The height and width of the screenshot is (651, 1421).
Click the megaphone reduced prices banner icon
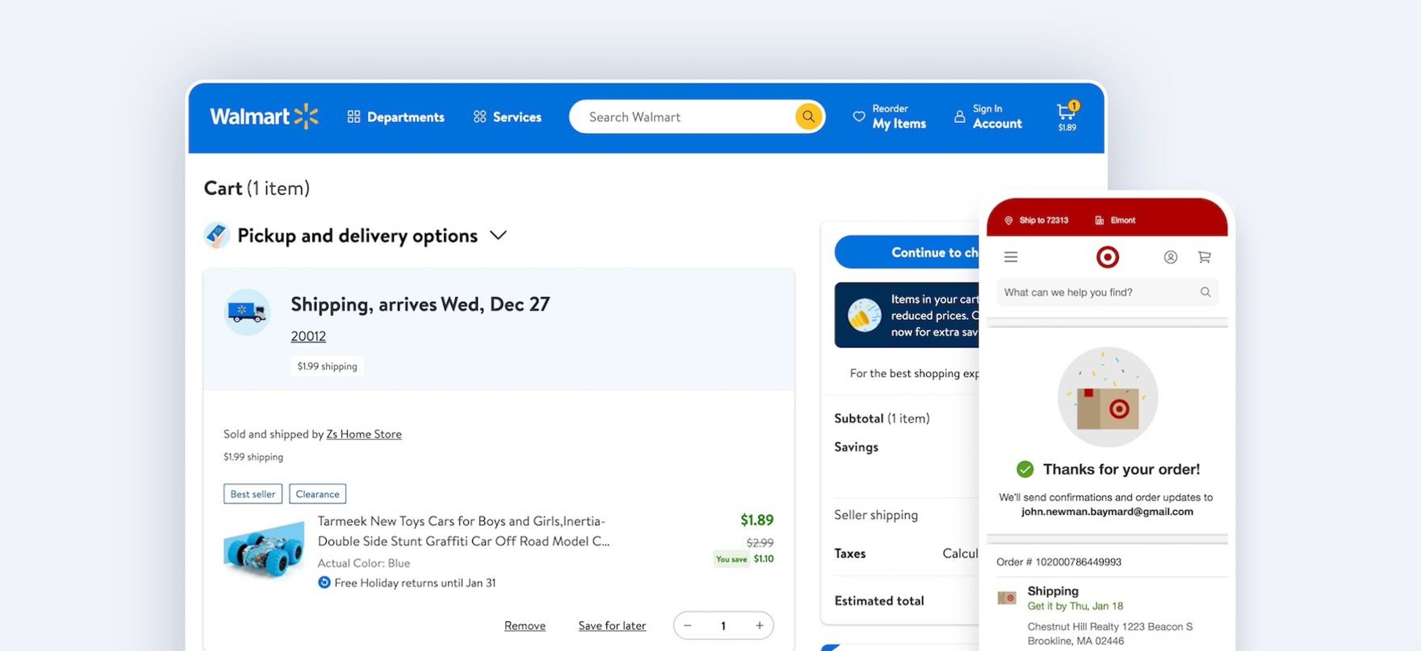tap(864, 315)
